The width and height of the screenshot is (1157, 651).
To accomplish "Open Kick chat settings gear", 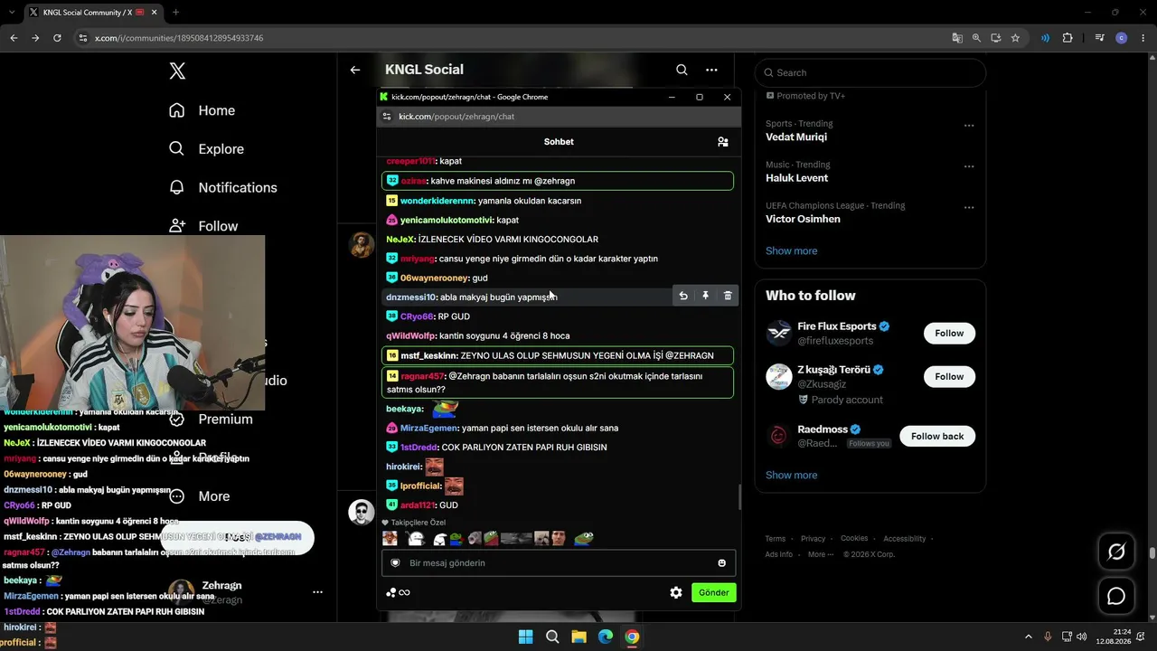I will 675,592.
